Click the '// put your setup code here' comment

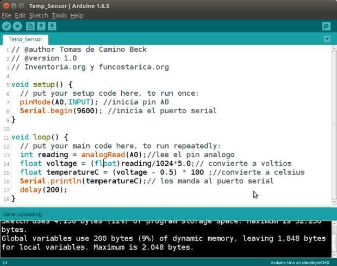tap(110, 94)
